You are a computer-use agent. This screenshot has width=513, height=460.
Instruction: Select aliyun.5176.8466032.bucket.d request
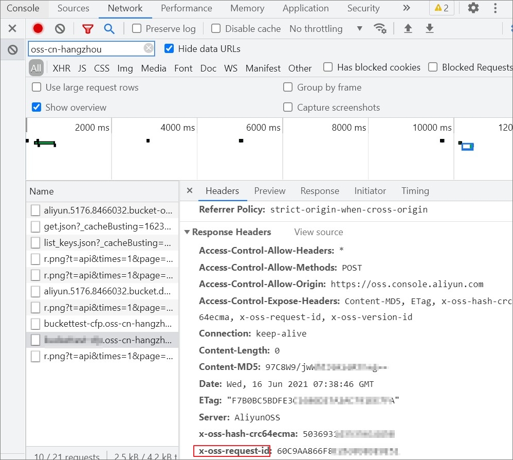pos(102,291)
